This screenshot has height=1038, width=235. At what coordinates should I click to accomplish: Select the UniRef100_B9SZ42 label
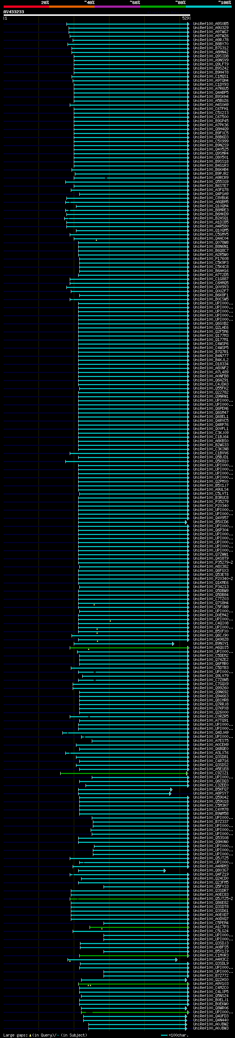pyautogui.click(x=210, y=68)
